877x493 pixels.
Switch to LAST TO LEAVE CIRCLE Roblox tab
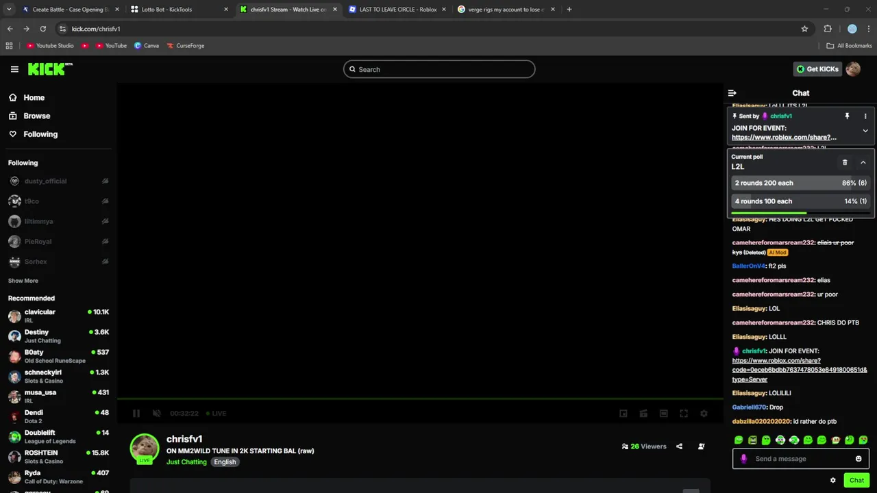pos(397,10)
